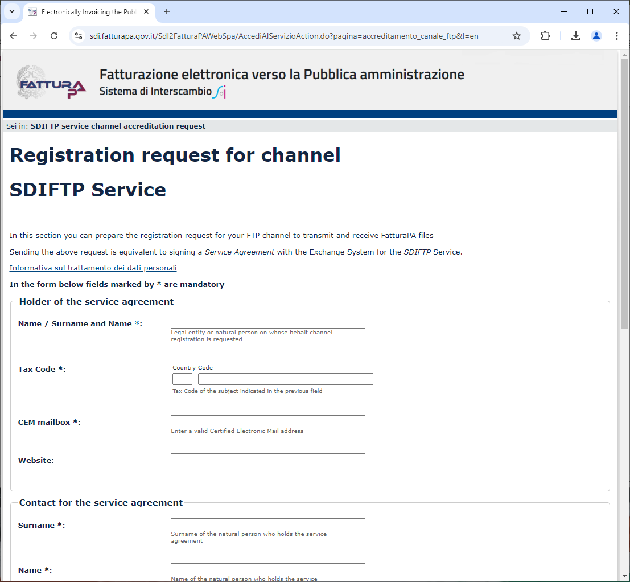
Task: Bookmark this page with star icon
Action: tap(516, 36)
